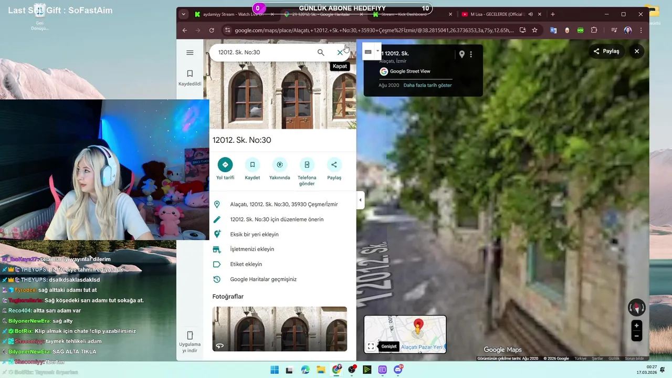672x378 pixels.
Task: Share the place via Paylaş circle button
Action: click(x=334, y=169)
